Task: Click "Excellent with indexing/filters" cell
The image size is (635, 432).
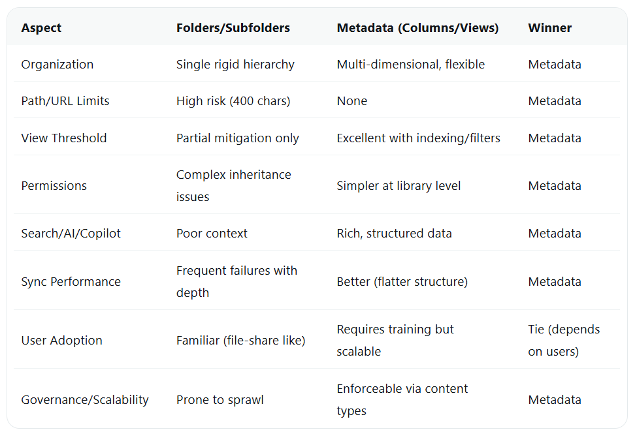Action: click(418, 138)
